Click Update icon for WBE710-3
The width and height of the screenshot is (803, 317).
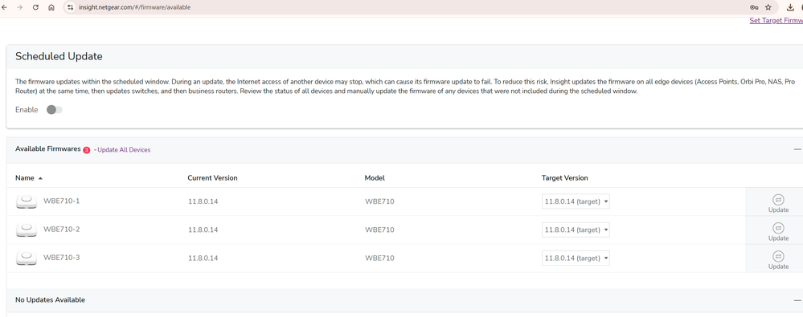click(778, 256)
